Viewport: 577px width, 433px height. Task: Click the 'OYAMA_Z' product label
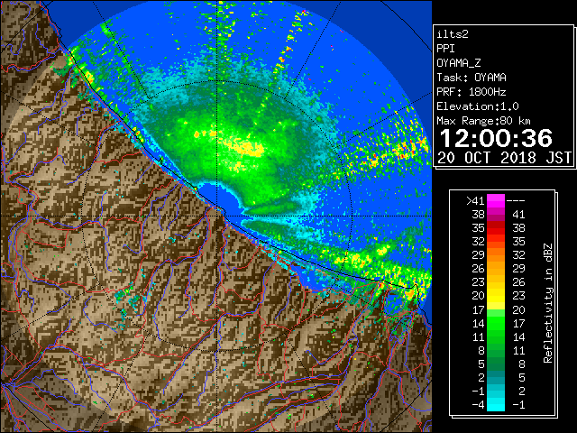pos(459,63)
